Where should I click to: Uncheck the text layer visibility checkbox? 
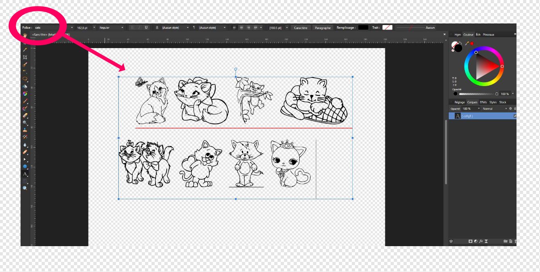515,116
